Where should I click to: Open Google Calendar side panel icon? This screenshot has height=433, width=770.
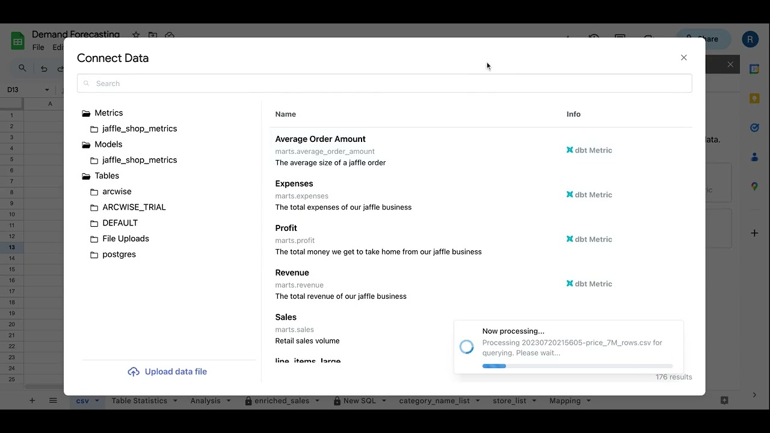(x=754, y=69)
